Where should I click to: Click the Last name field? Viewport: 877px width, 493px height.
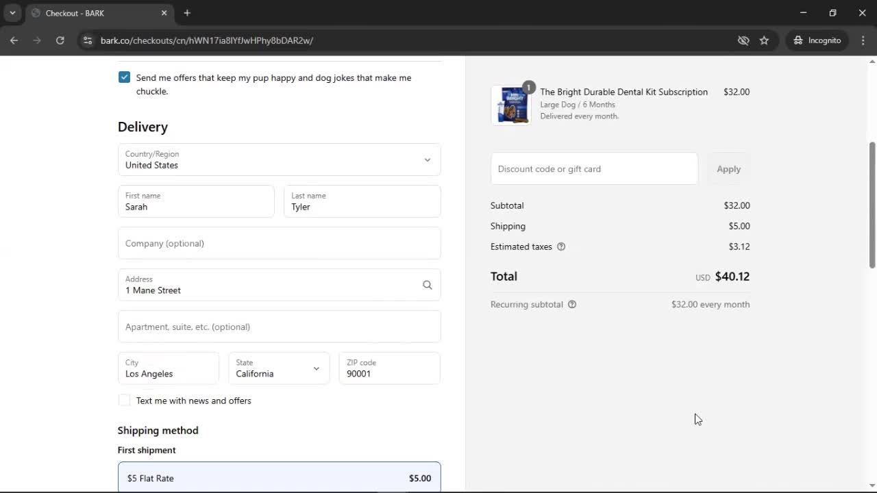[x=362, y=201]
